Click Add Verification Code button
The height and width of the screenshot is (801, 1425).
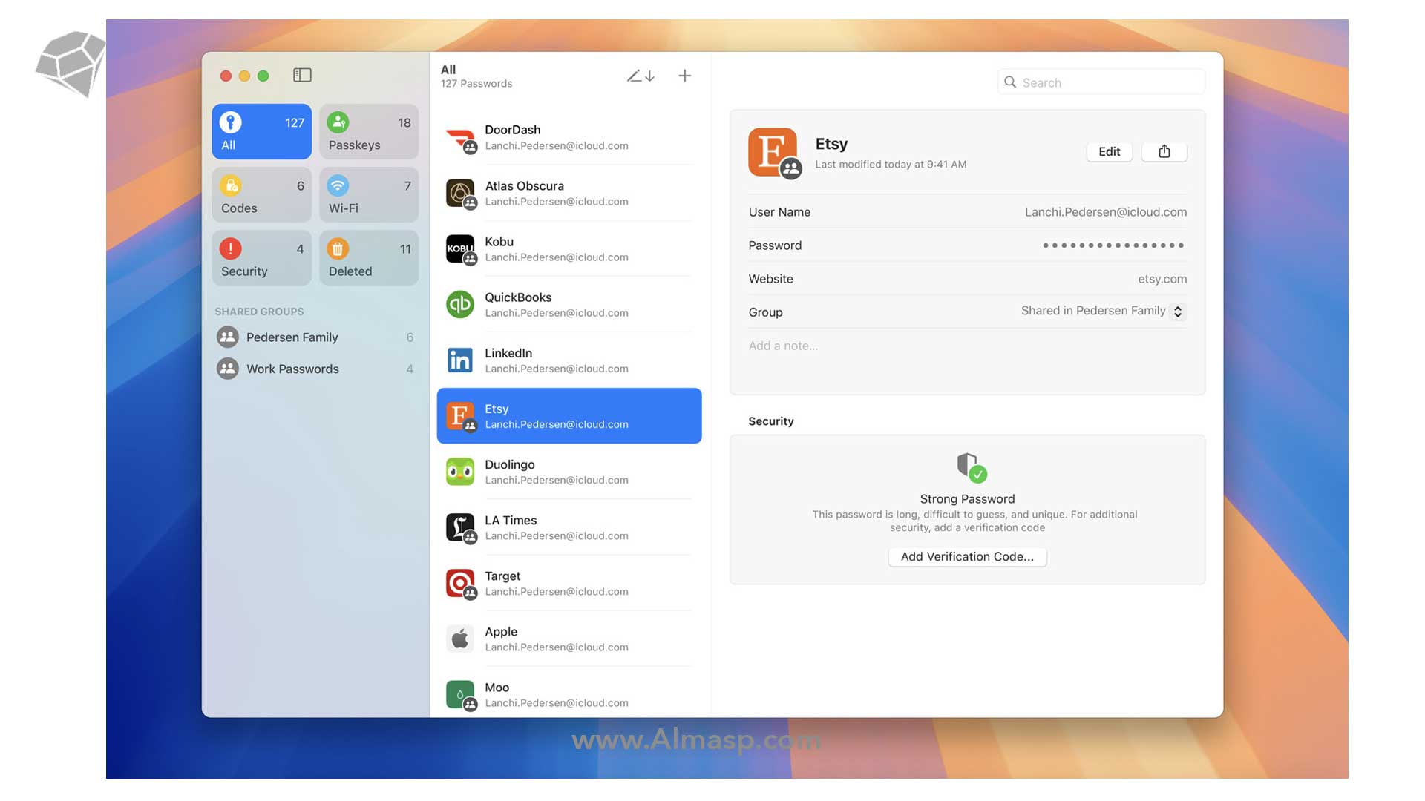[967, 557]
